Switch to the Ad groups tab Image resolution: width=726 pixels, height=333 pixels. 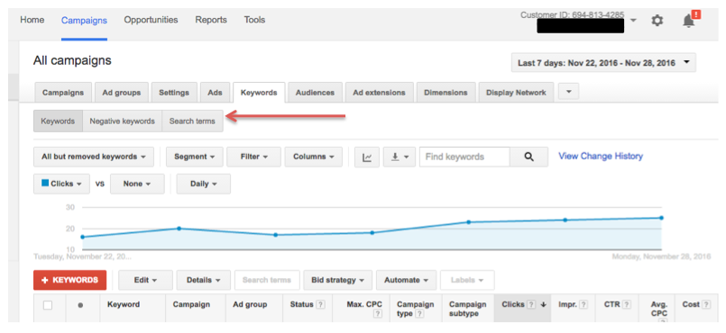pos(122,93)
